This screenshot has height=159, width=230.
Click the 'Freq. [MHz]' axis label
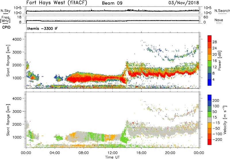click(5, 19)
